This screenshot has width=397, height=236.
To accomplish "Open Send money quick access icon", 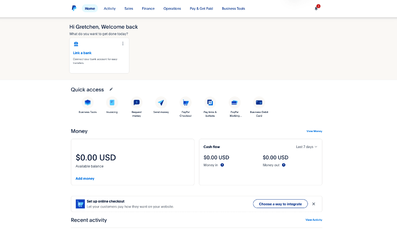I will pyautogui.click(x=161, y=102).
